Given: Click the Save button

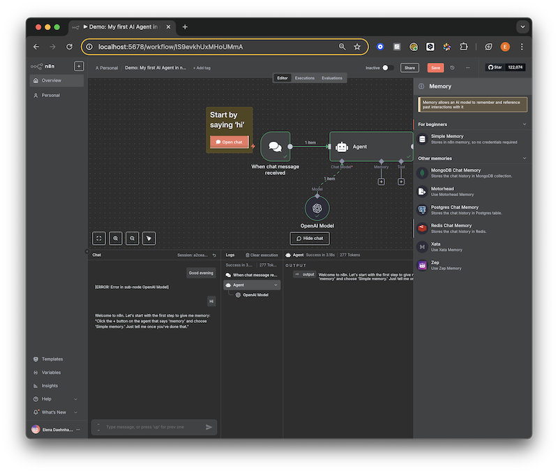Looking at the screenshot, I should (x=435, y=68).
